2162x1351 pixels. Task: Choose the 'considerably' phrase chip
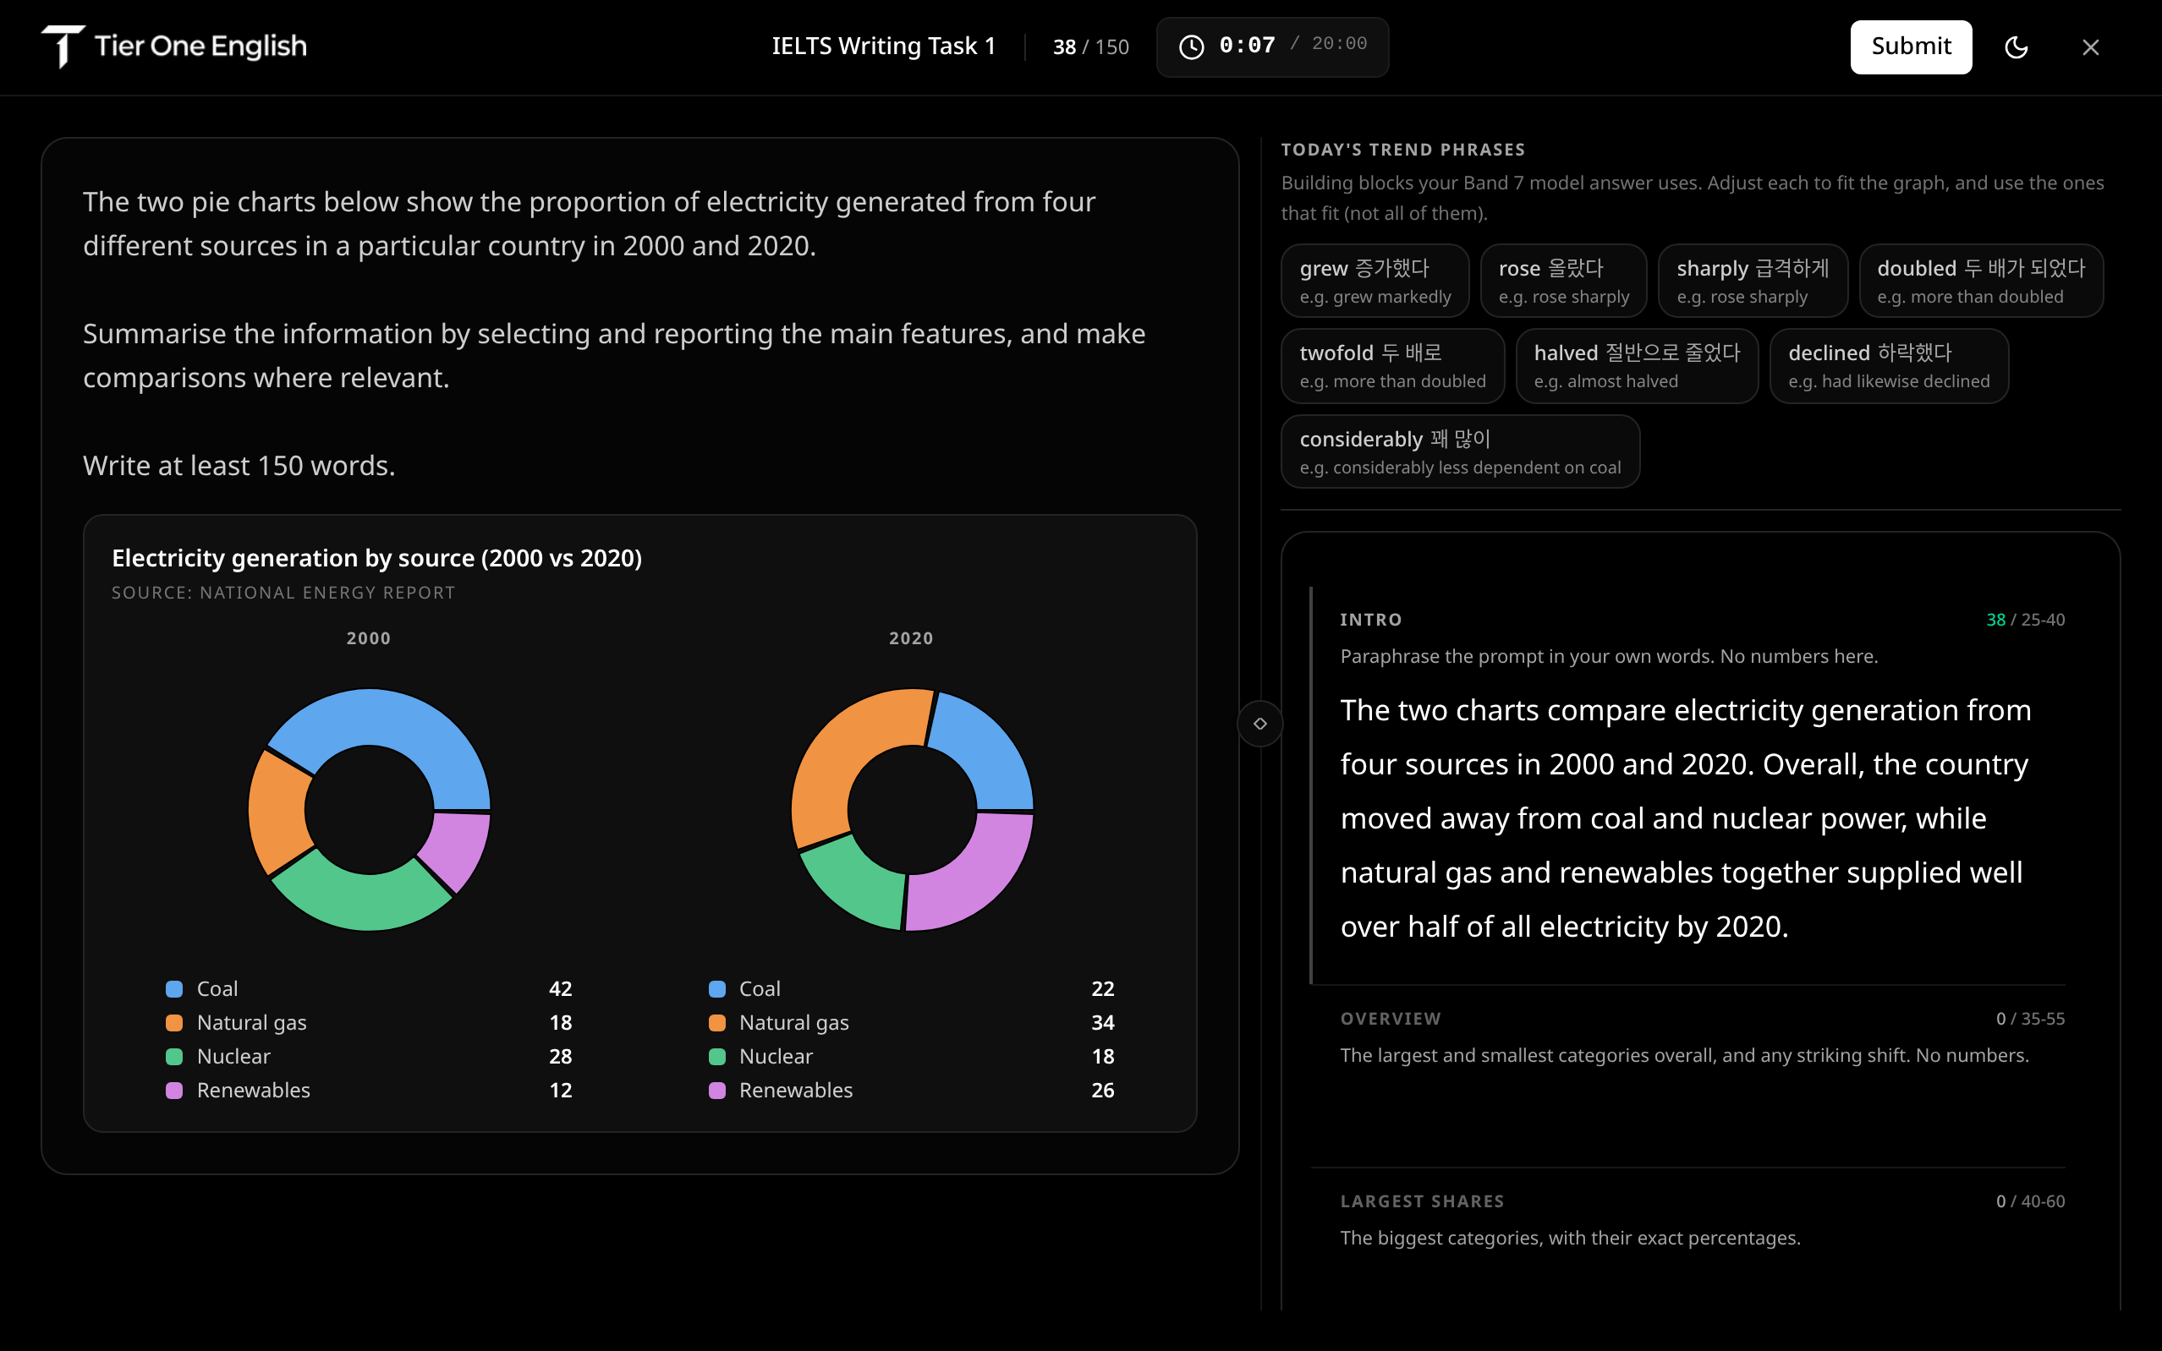click(x=1459, y=451)
